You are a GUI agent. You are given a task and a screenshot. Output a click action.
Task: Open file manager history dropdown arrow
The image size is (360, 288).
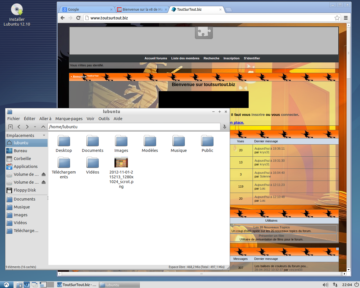(x=35, y=127)
